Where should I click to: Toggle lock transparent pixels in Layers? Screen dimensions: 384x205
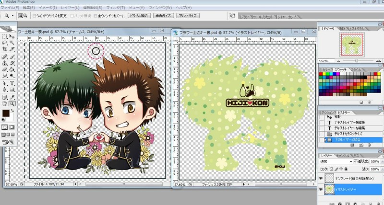331,169
